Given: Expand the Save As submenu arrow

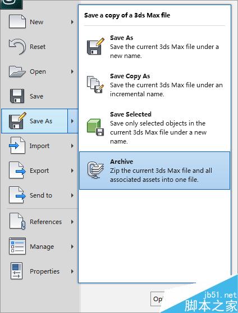Looking at the screenshot, I should (x=72, y=121).
